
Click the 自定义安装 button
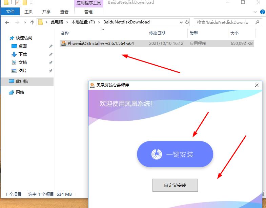(x=175, y=185)
